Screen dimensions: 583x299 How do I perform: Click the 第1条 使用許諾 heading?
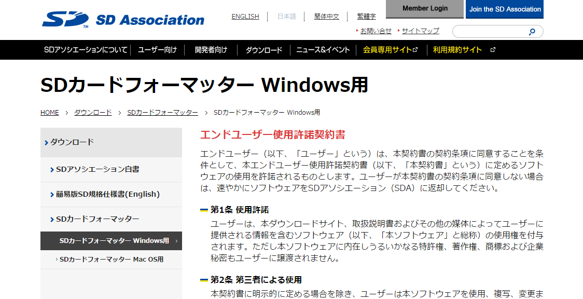[x=240, y=210]
